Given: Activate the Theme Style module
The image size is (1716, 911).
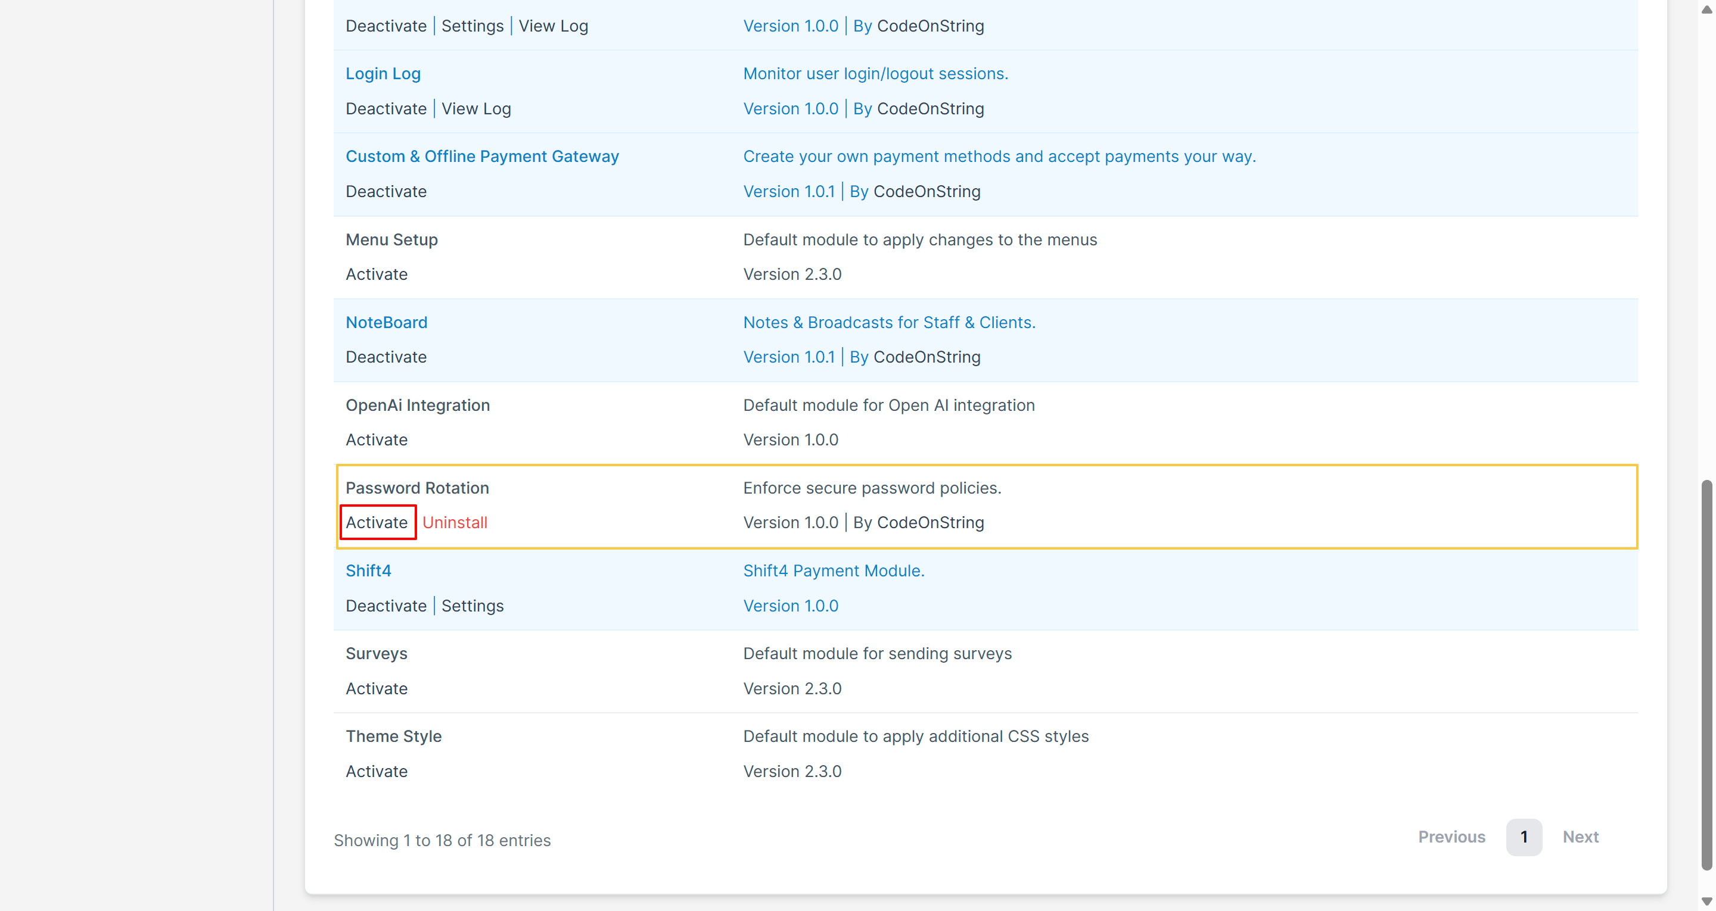Looking at the screenshot, I should click(x=377, y=771).
